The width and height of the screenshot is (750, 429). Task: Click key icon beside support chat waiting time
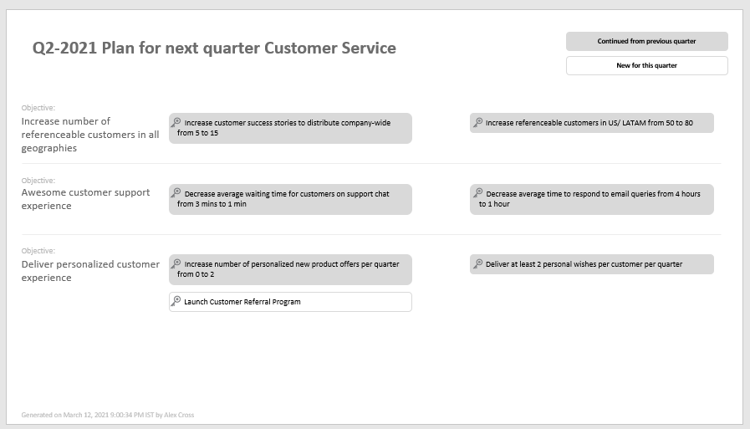click(176, 192)
